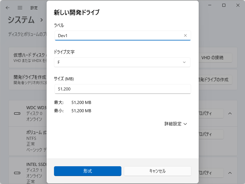Viewport: 245px width, 184px height.
Task: Click the 形式 button to format
Action: [88, 171]
